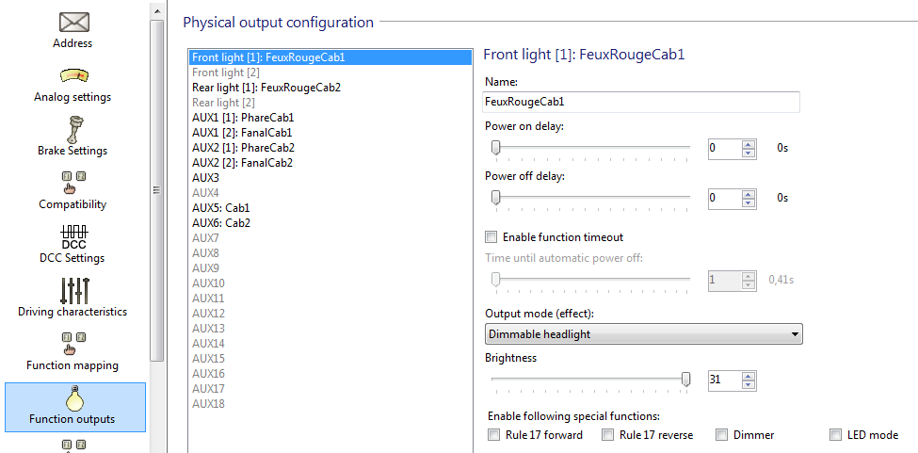Toggle LED mode checkbox
918x453 pixels.
coord(835,435)
